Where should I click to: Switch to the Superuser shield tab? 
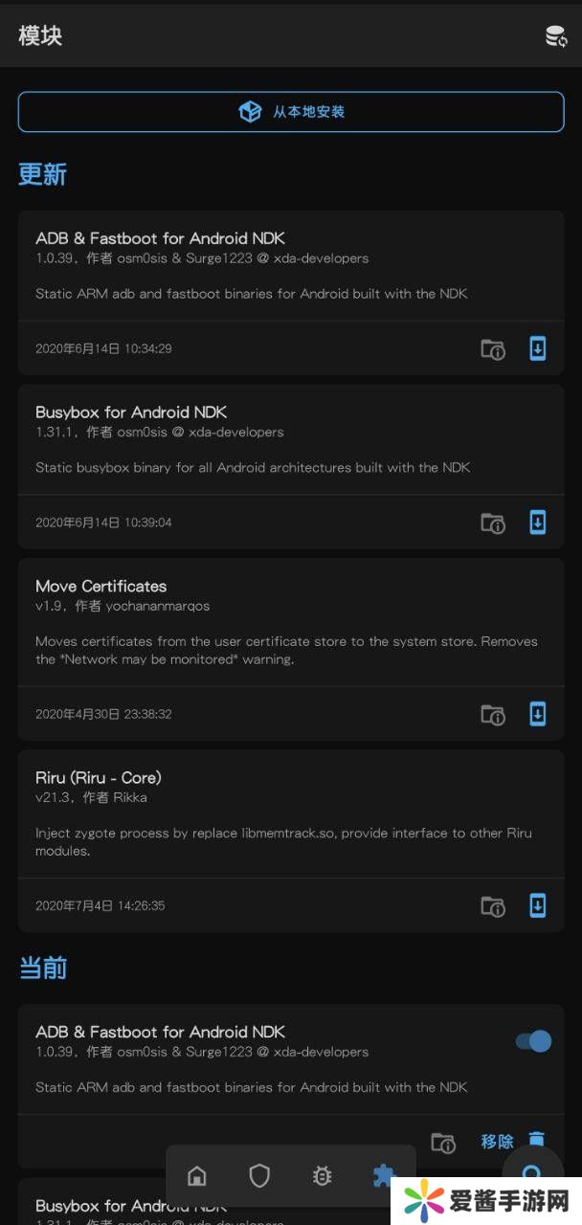(259, 1176)
